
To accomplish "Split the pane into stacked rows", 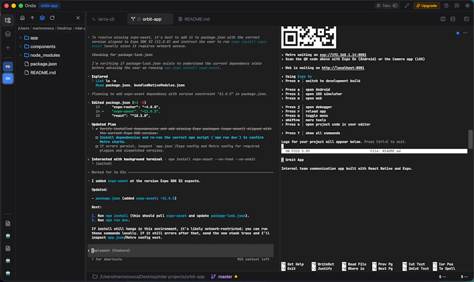I will 453,19.
